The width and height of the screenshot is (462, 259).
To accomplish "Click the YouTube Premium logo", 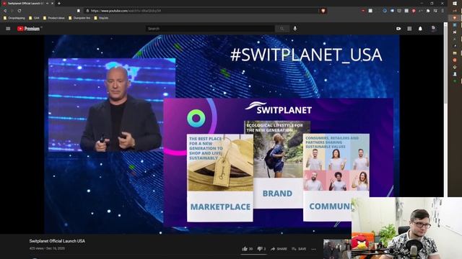I will (29, 29).
